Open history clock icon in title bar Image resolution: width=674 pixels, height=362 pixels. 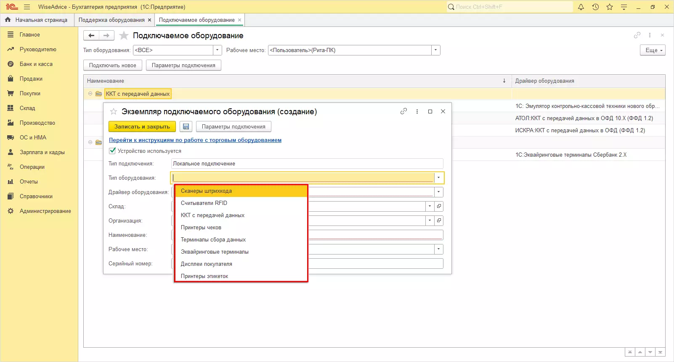595,7
